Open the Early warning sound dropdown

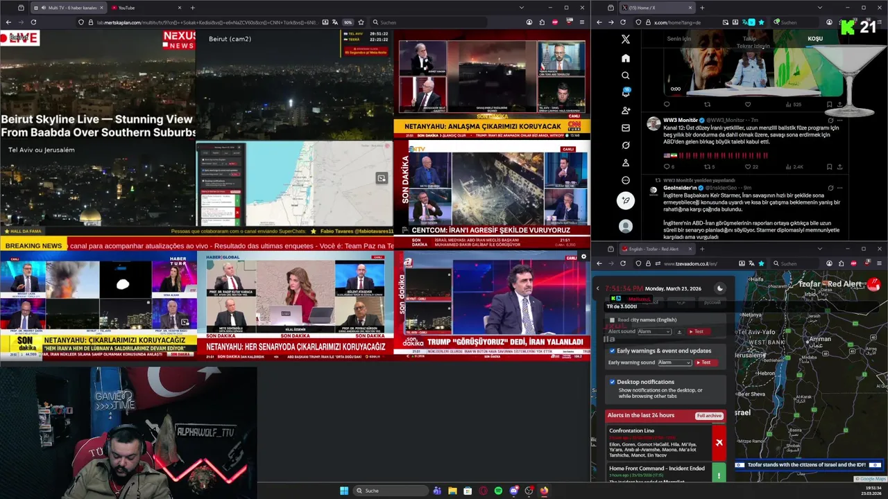tap(675, 362)
